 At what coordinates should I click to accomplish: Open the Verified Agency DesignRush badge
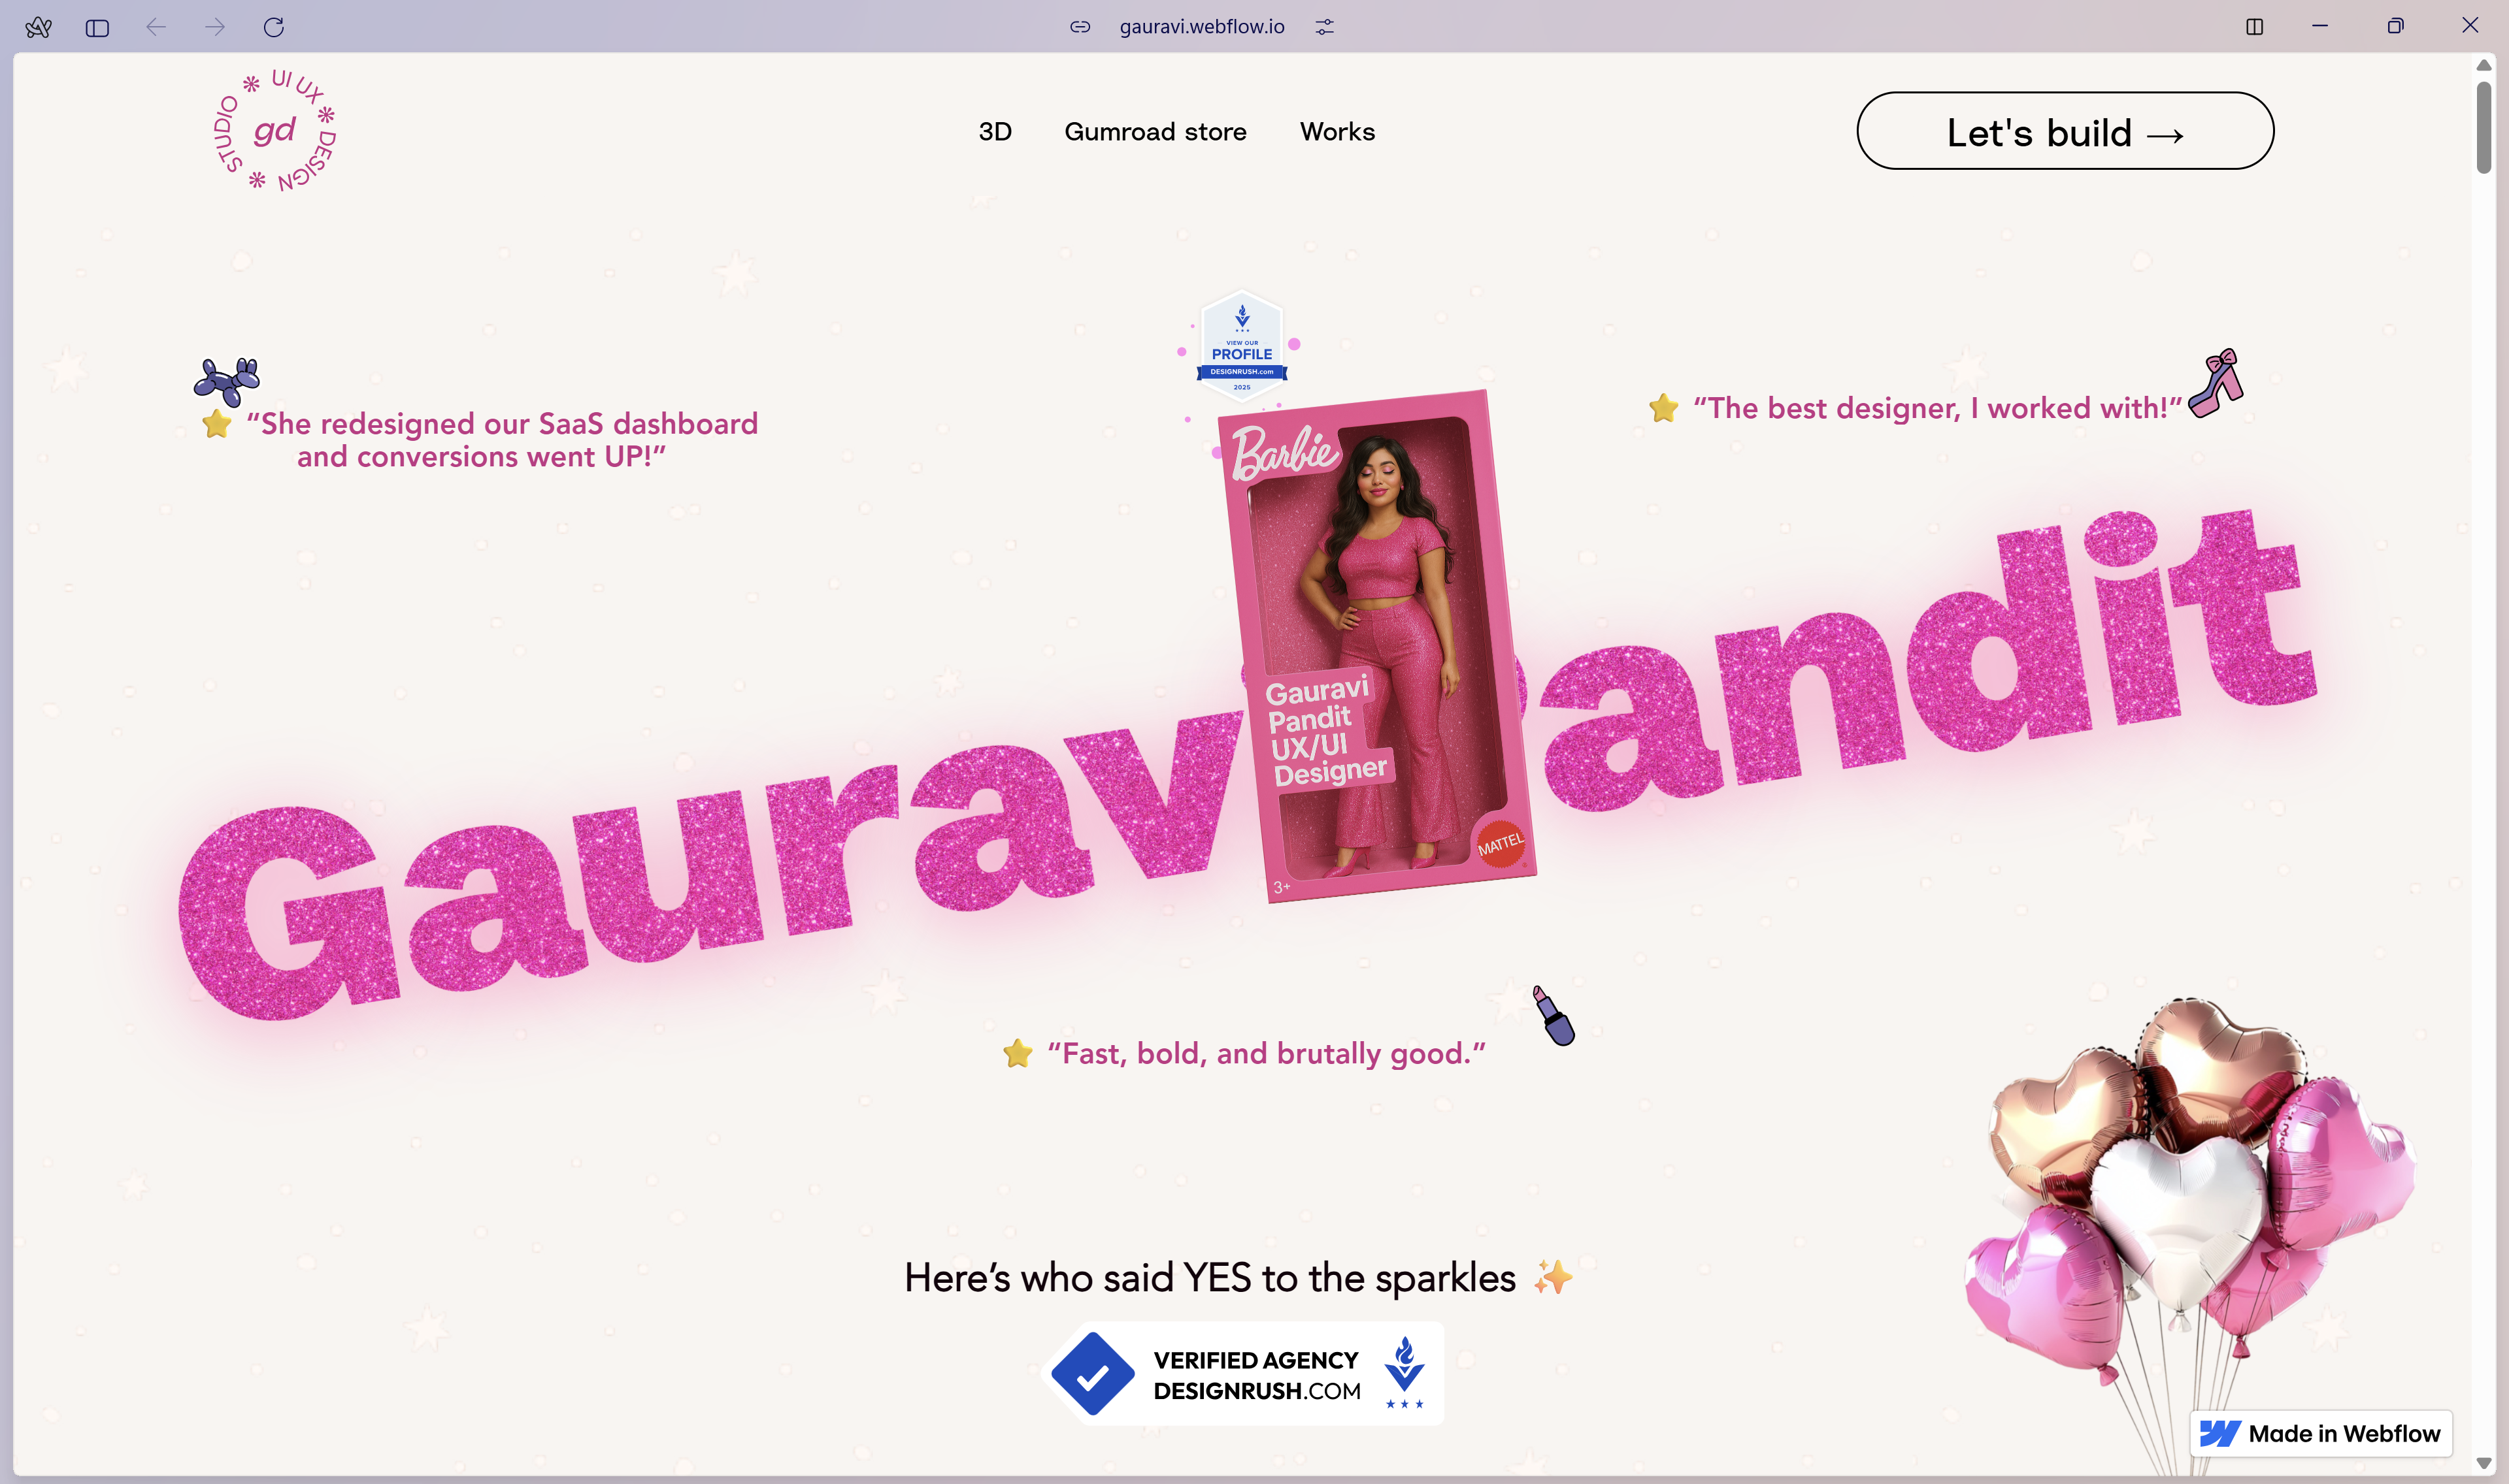tap(1242, 1374)
